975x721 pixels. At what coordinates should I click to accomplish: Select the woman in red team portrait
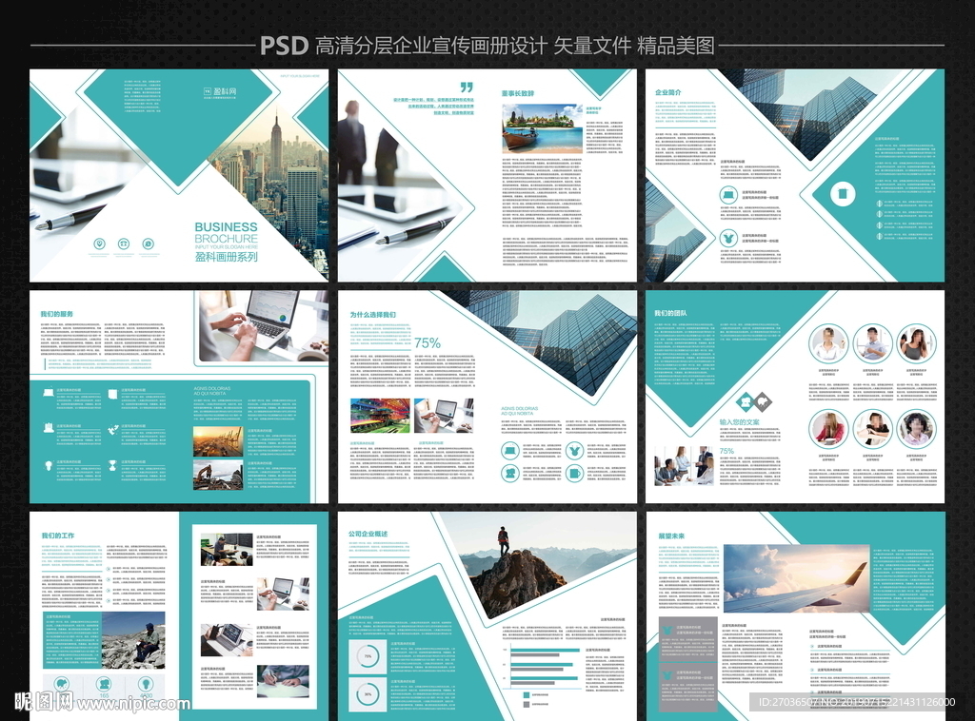pyautogui.click(x=828, y=429)
